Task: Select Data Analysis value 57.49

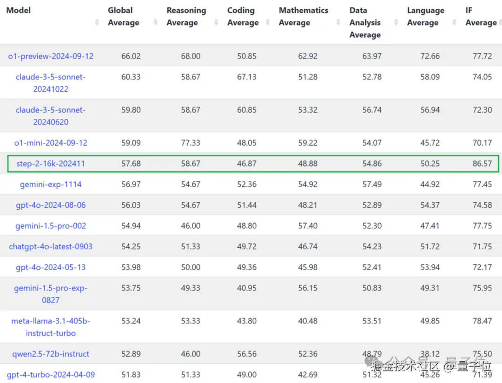Action: click(x=372, y=185)
